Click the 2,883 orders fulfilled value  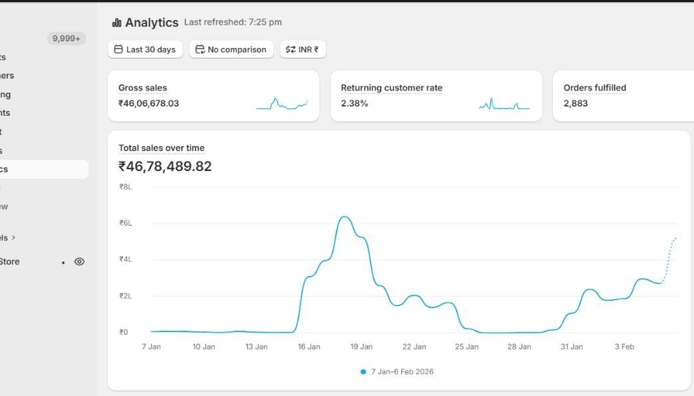(576, 103)
